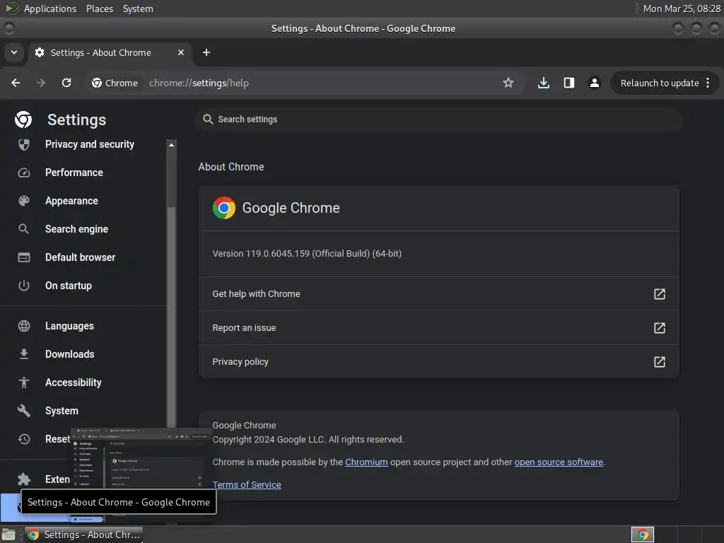Open Appearance settings
The height and width of the screenshot is (543, 724).
pos(71,201)
